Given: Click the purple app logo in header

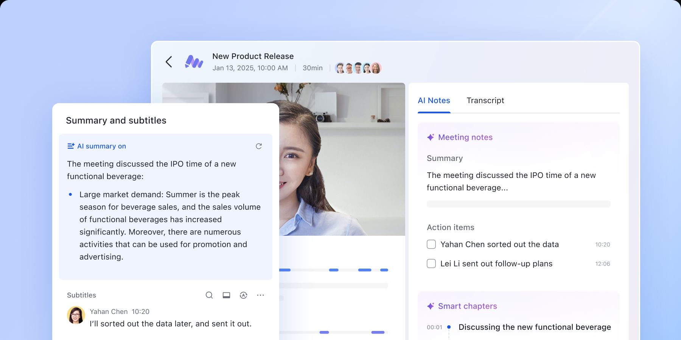Looking at the screenshot, I should 194,62.
